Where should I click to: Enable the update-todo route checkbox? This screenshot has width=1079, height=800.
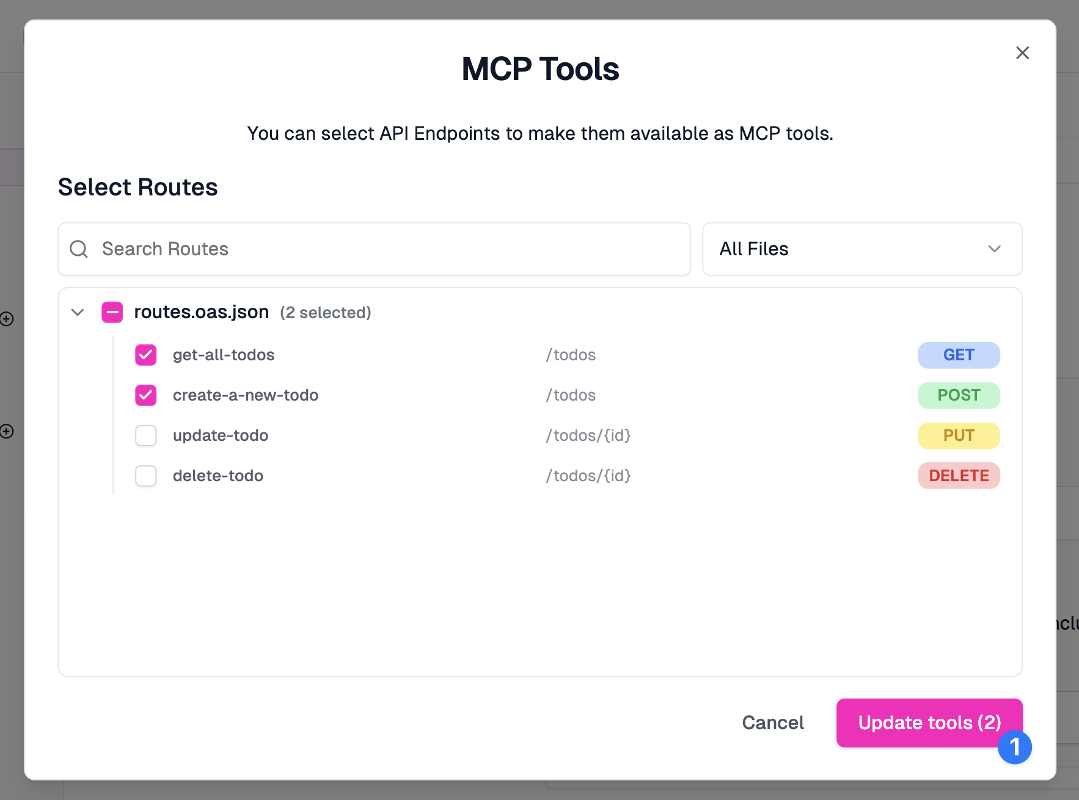pos(146,435)
